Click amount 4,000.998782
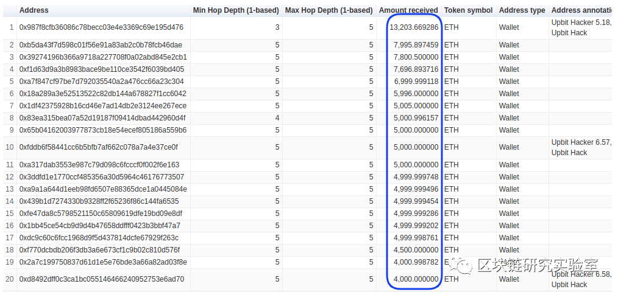Viewport: 618px width, 292px height. [416, 262]
